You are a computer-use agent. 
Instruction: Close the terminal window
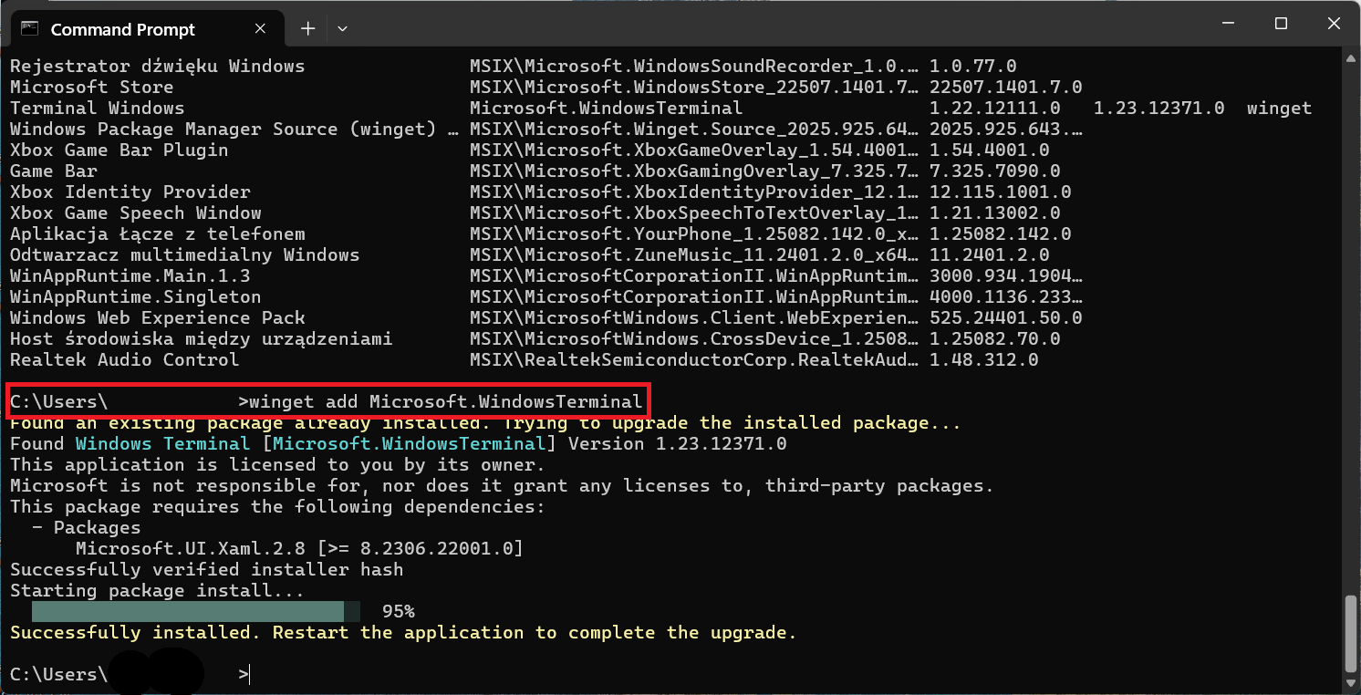[x=1333, y=24]
